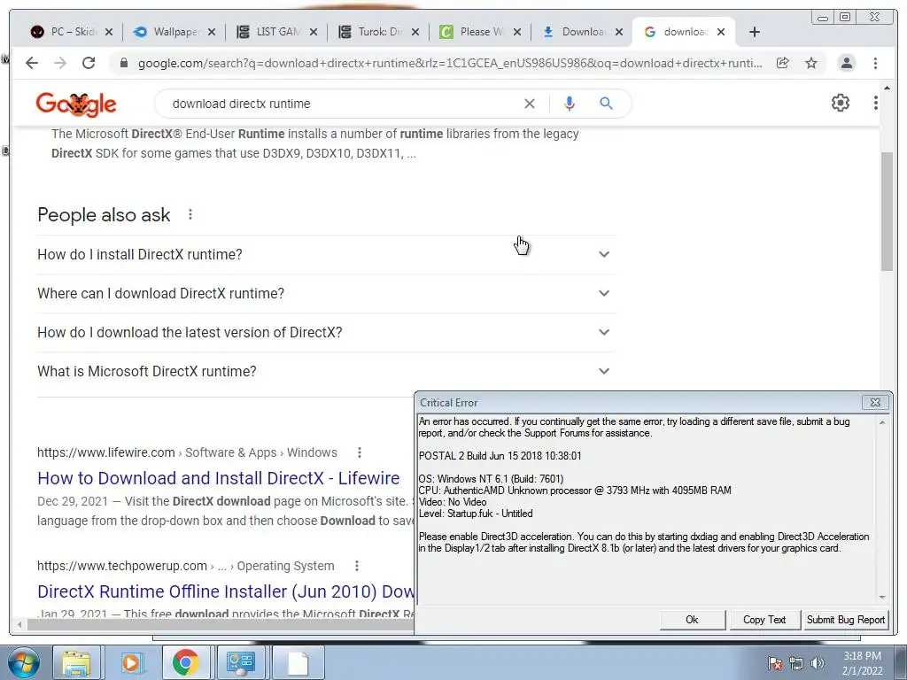The height and width of the screenshot is (680, 907).
Task: Open a new browser tab
Action: click(755, 32)
